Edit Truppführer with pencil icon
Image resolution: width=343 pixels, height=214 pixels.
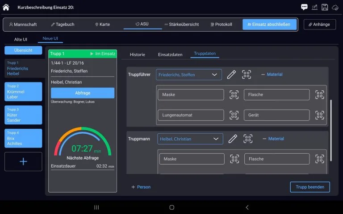(x=231, y=74)
